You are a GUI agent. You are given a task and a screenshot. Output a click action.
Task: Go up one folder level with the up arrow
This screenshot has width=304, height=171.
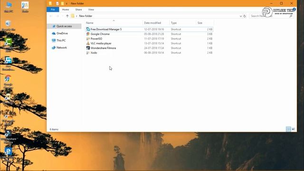[67, 16]
